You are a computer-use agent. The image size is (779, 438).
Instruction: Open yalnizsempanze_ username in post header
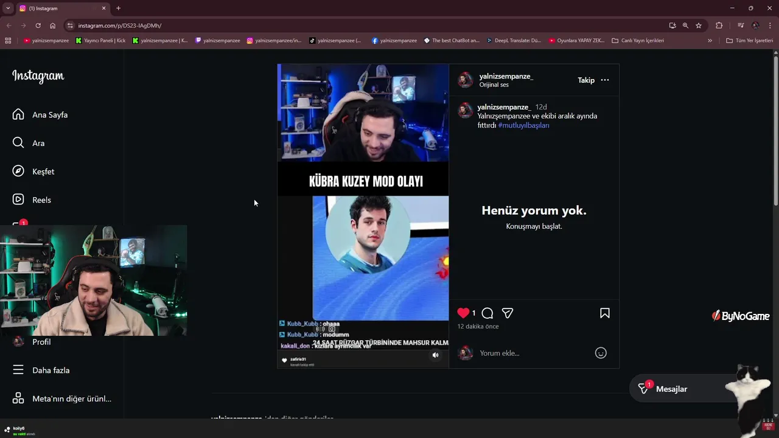coord(506,76)
